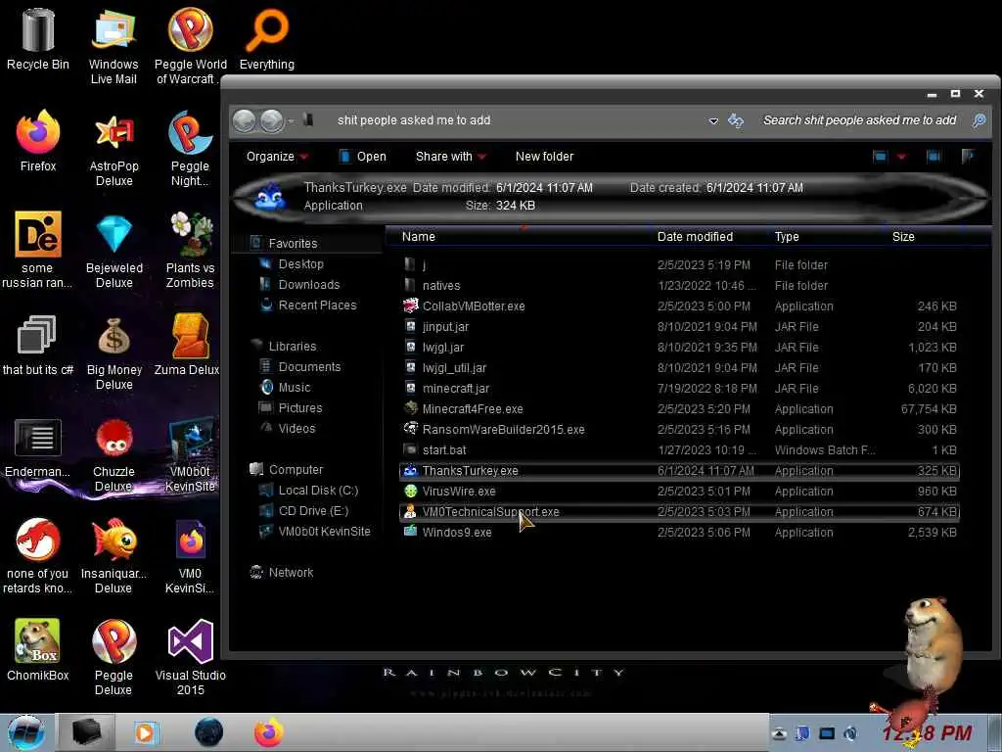1002x752 pixels.
Task: Open Peggle World of Warcraft shortcut
Action: tap(190, 46)
